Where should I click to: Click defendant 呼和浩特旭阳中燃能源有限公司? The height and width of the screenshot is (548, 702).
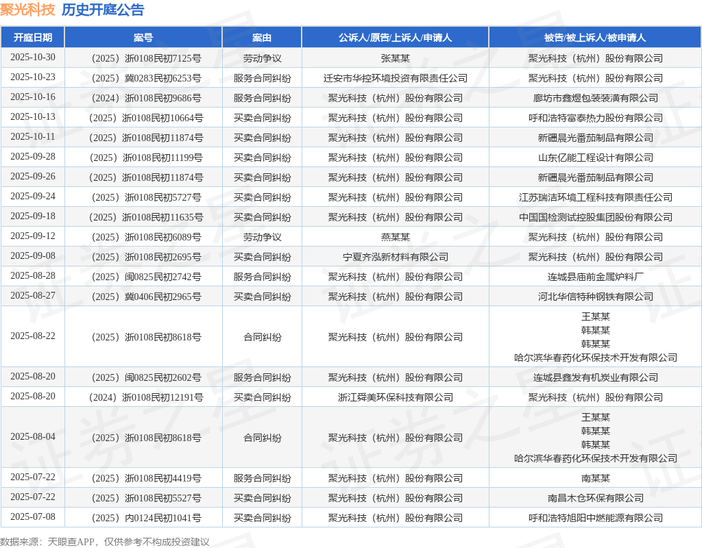coord(596,518)
